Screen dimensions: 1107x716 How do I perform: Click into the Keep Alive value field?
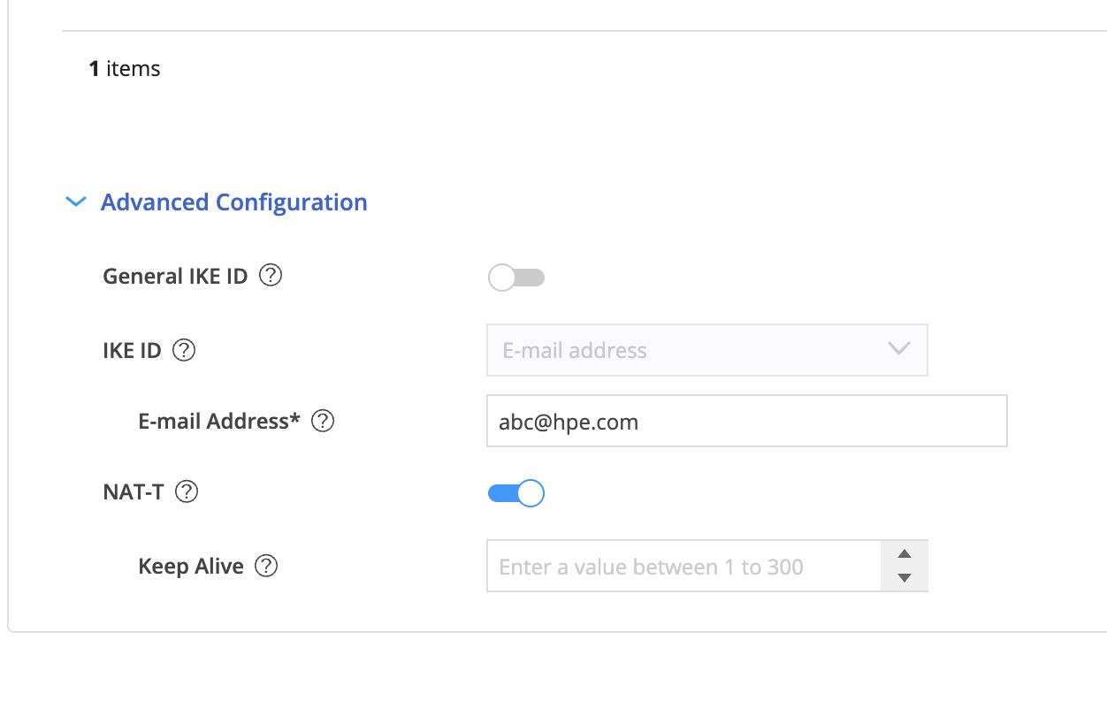pos(684,566)
